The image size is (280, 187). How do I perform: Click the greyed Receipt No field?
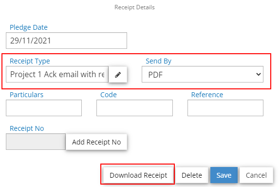pyautogui.click(x=36, y=142)
